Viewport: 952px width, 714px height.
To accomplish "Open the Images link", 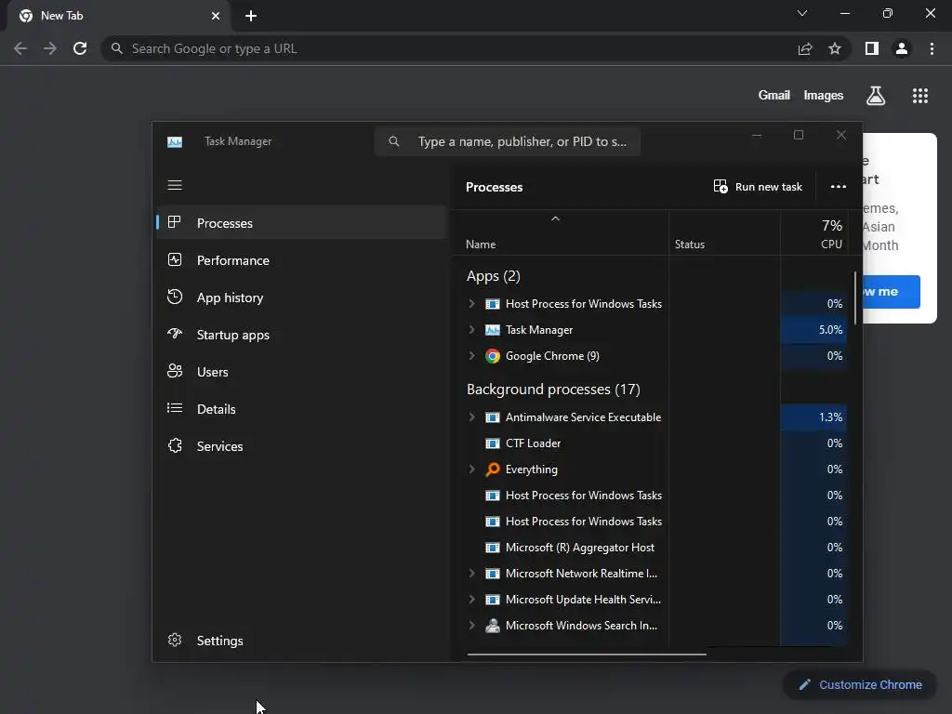I will (824, 96).
